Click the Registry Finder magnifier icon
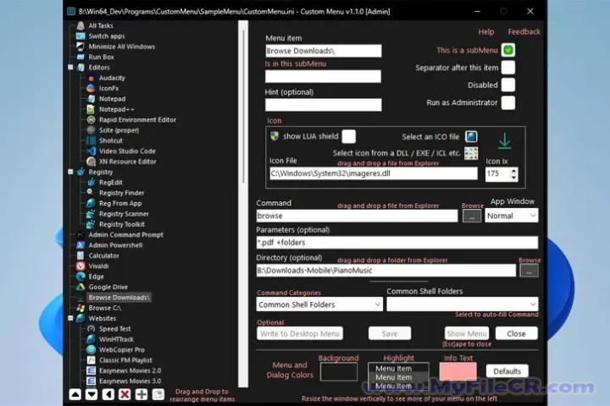The height and width of the screenshot is (406, 610). click(91, 193)
